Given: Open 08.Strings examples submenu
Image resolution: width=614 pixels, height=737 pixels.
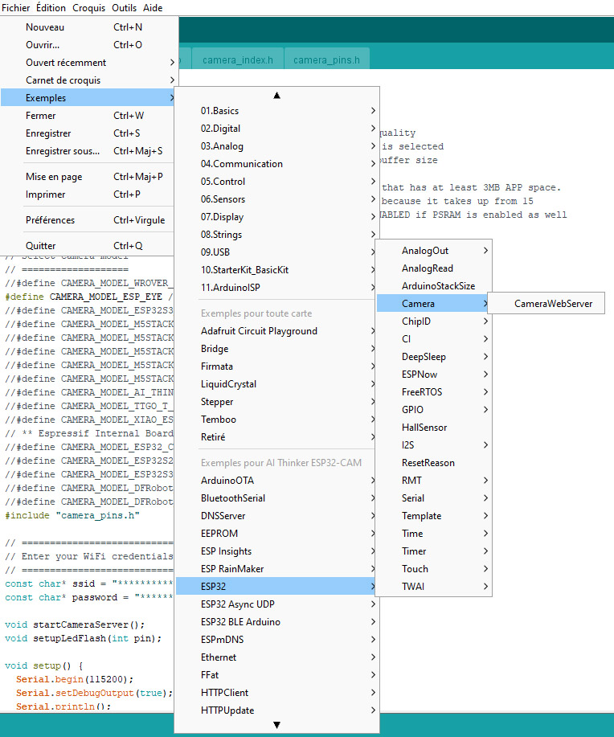Looking at the screenshot, I should tap(277, 235).
